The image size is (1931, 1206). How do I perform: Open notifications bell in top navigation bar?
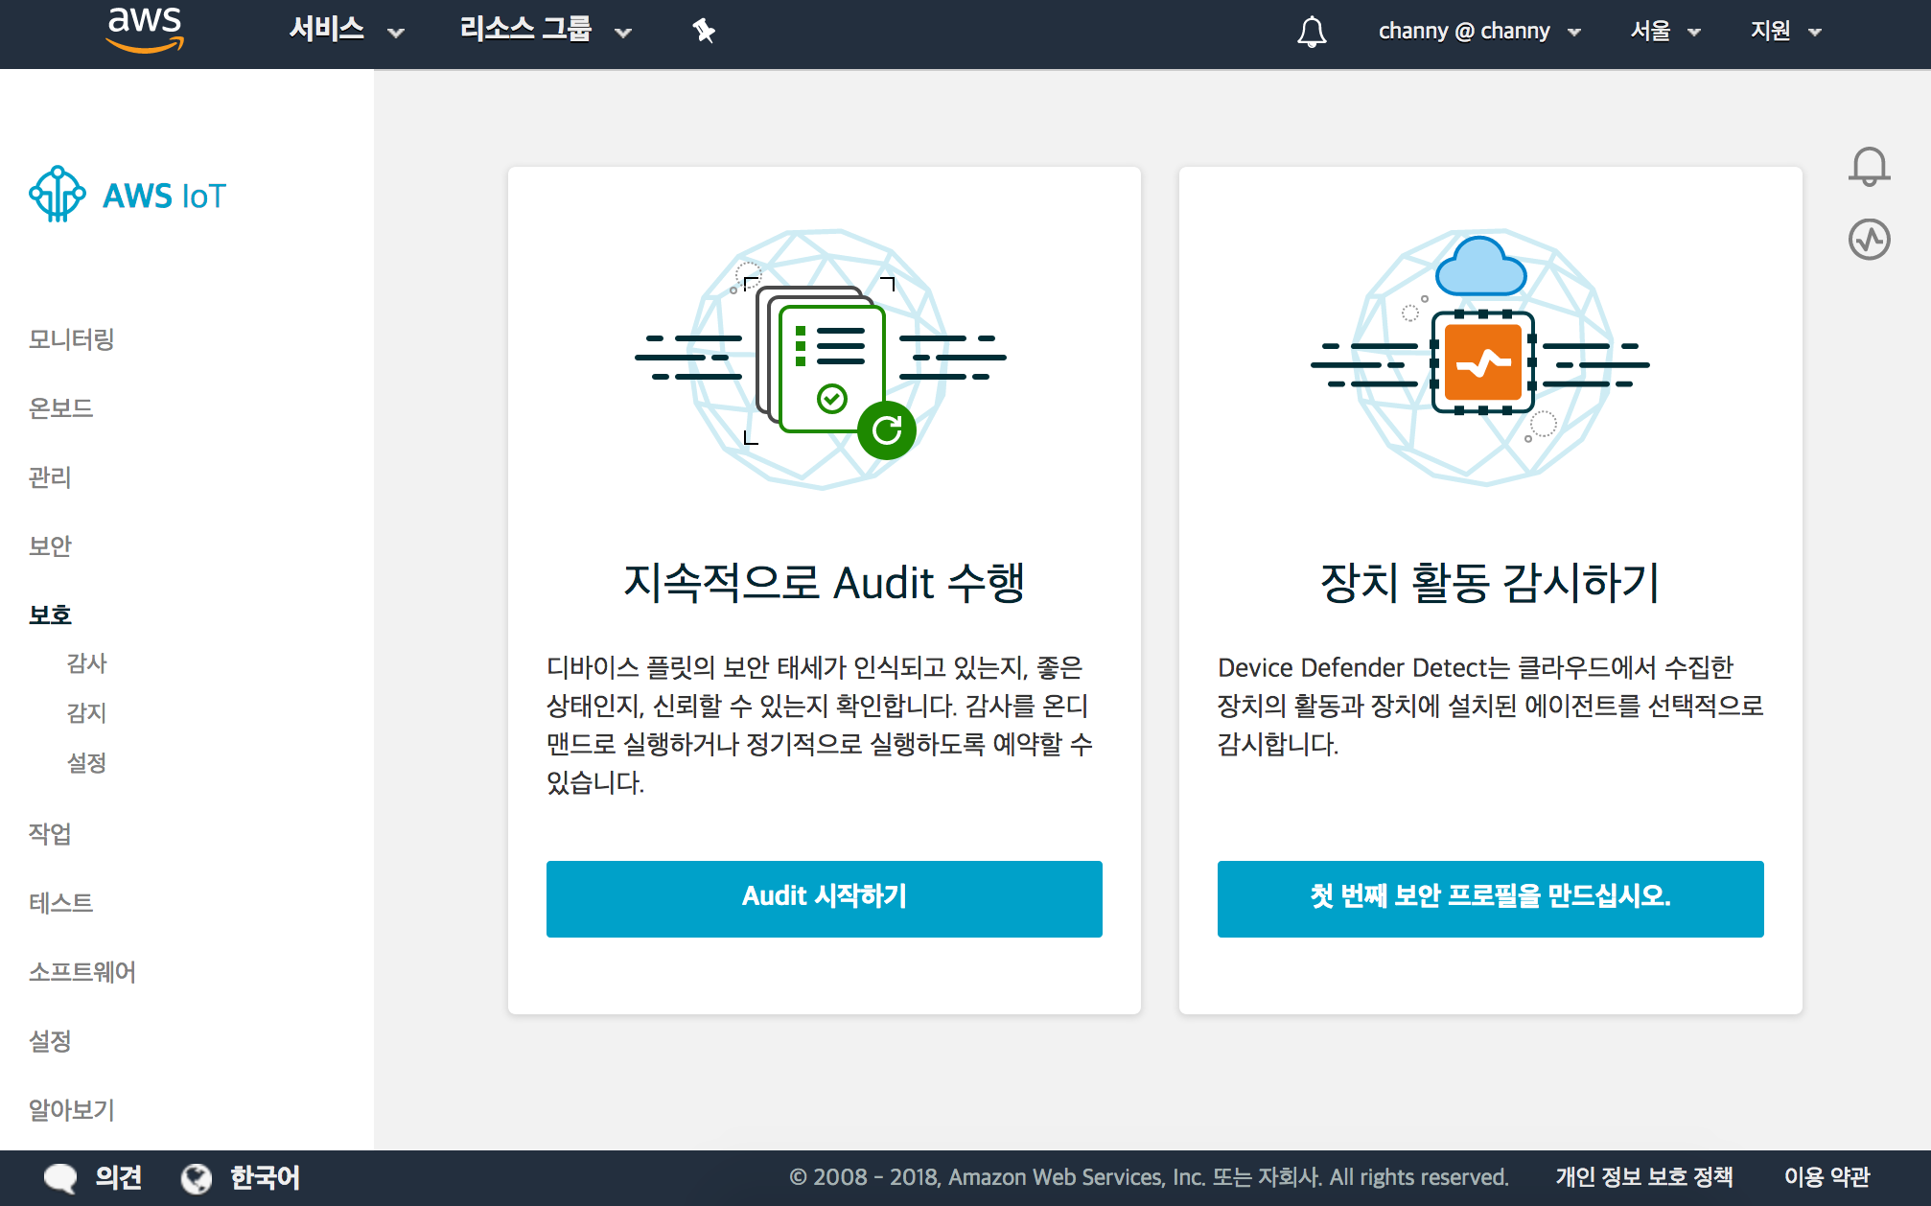[x=1312, y=32]
